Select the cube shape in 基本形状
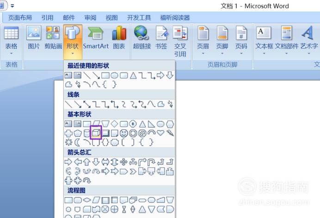320x218 pixels. point(96,133)
